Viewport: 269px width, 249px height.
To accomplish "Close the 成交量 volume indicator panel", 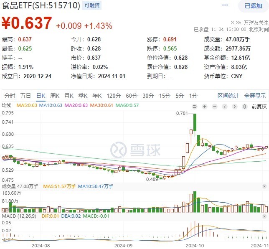I will [264, 186].
